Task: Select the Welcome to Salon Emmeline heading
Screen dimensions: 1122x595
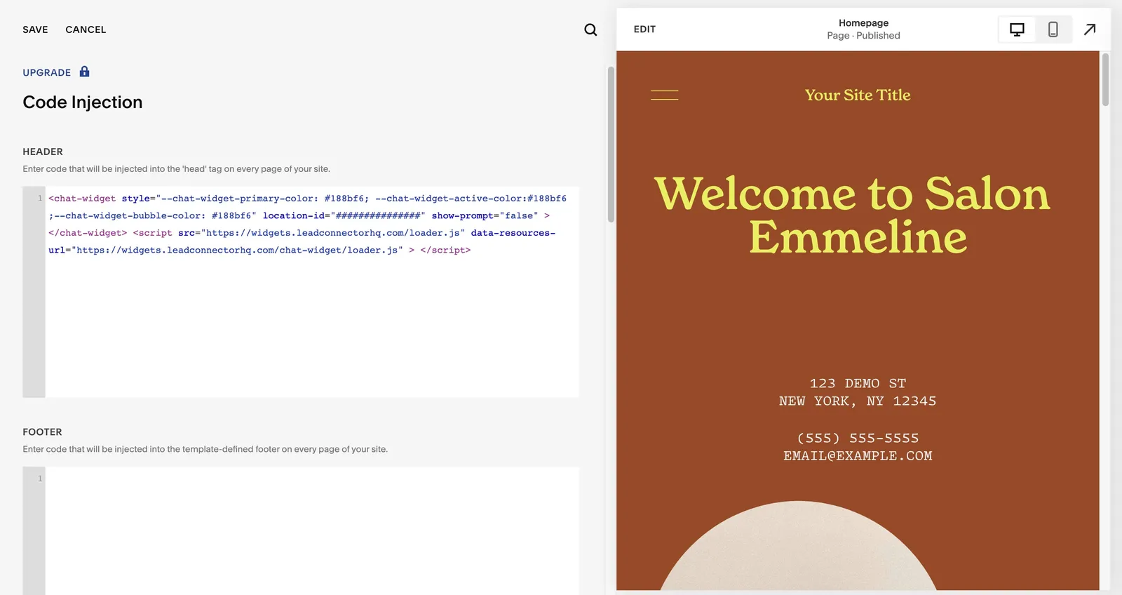Action: pos(853,215)
